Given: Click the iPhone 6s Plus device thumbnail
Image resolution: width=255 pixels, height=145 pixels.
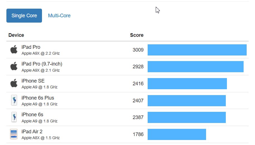Looking at the screenshot, I should click(14, 100).
